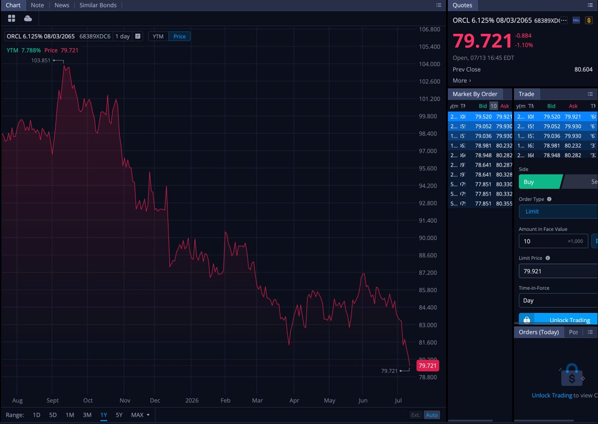Screen dimensions: 598x424
Task: Open Quotes panel list menu icon
Action: click(590, 5)
